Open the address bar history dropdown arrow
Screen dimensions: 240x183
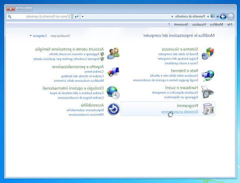point(83,16)
